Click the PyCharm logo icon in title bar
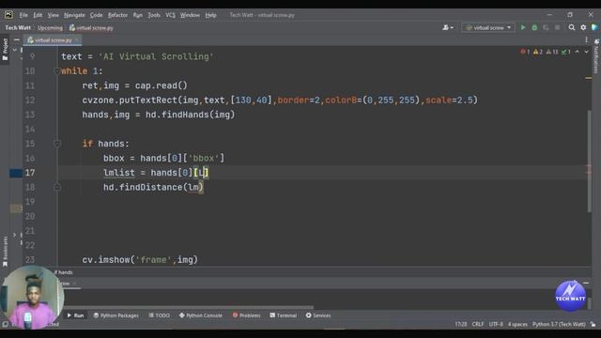This screenshot has height=338, width=601. pyautogui.click(x=8, y=15)
